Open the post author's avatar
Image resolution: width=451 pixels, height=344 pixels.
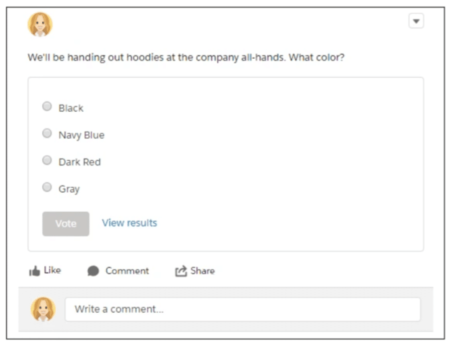tap(40, 24)
